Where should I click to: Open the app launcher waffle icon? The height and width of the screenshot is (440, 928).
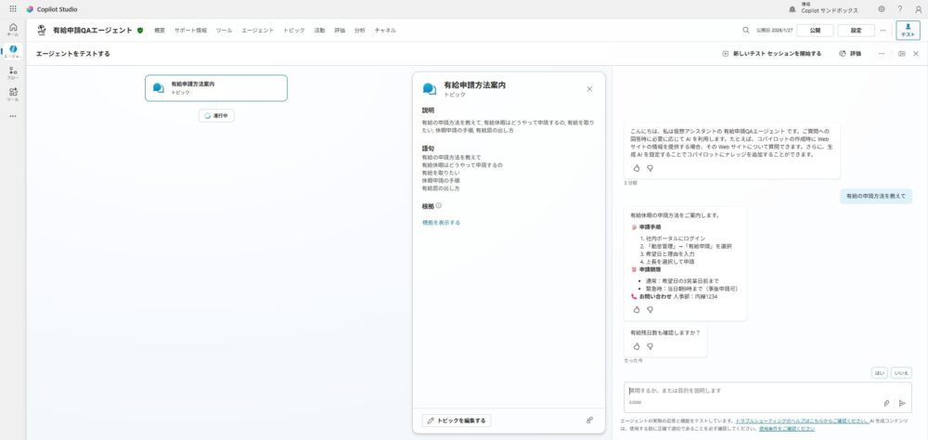coord(13,8)
